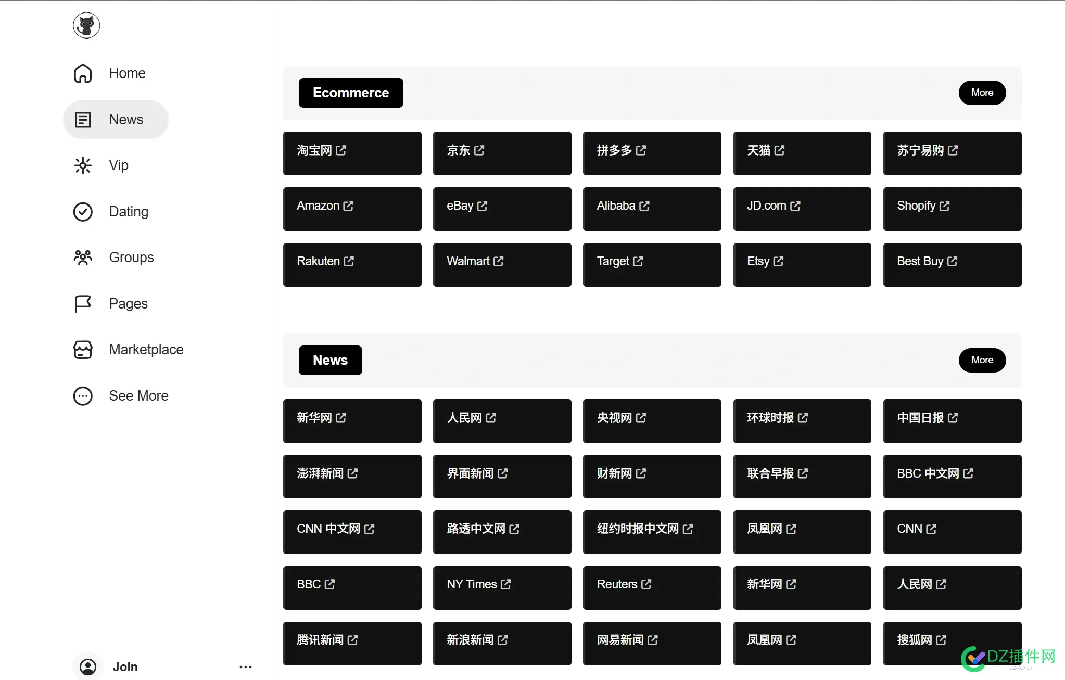The height and width of the screenshot is (680, 1065).
Task: Click the Ecommerce category label
Action: (351, 93)
